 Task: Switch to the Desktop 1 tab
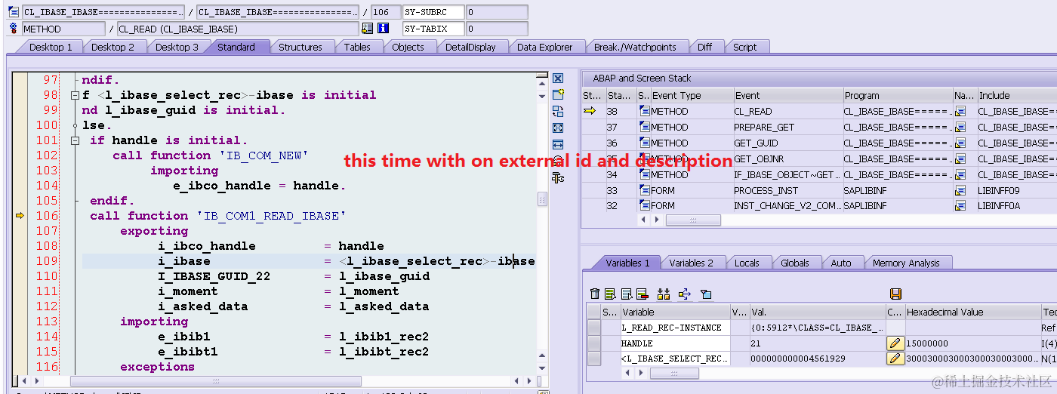pos(51,47)
